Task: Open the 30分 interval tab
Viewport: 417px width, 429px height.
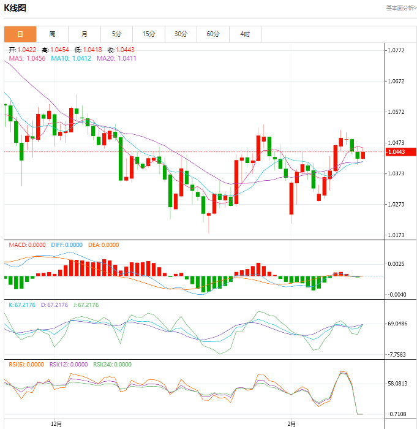Action: (x=181, y=34)
